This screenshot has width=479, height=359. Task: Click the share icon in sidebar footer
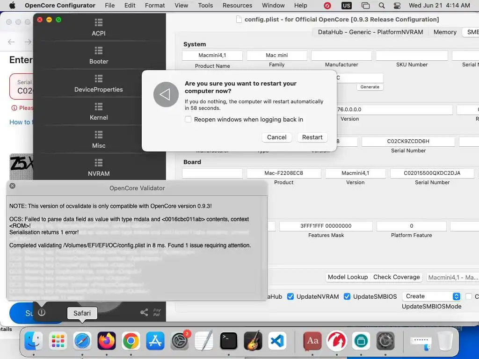(144, 312)
